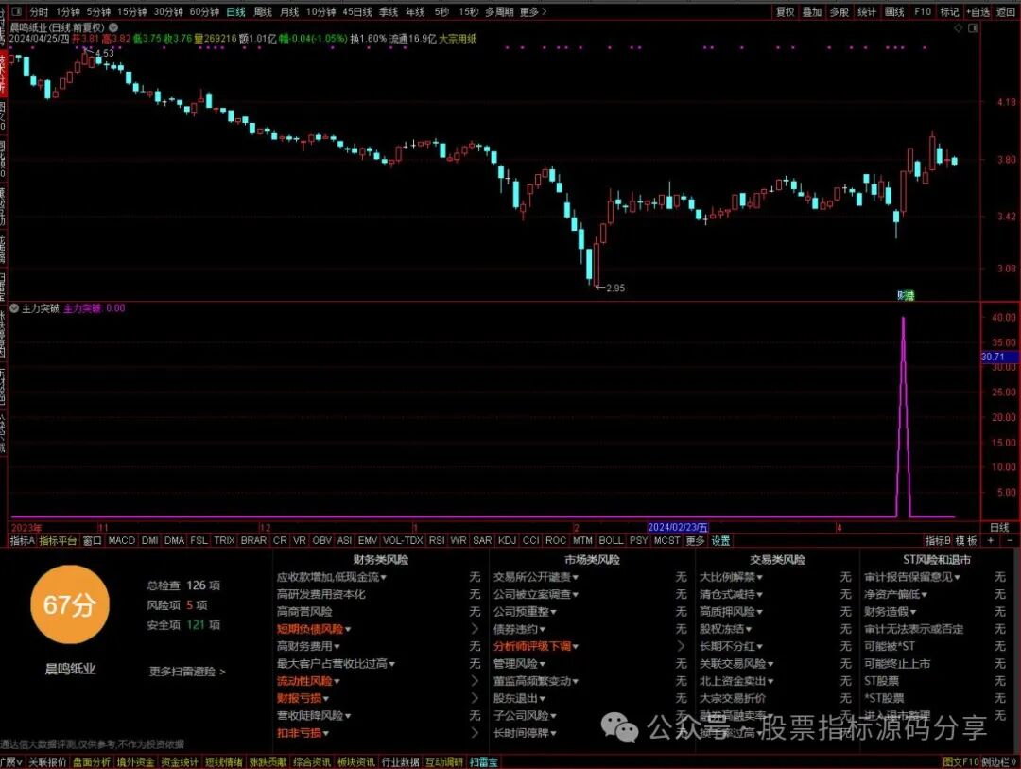Image resolution: width=1021 pixels, height=769 pixels.
Task: Select the VOL-TDX indicator
Action: point(403,540)
